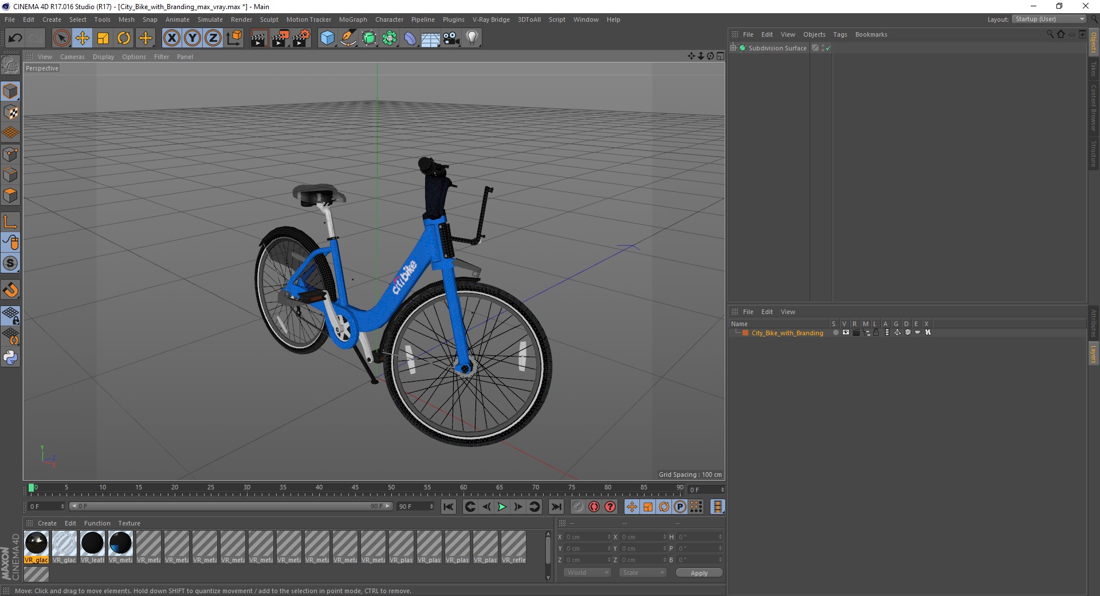Screen dimensions: 1100x596
Task: Select Points mode in left palette
Action: pyautogui.click(x=10, y=154)
